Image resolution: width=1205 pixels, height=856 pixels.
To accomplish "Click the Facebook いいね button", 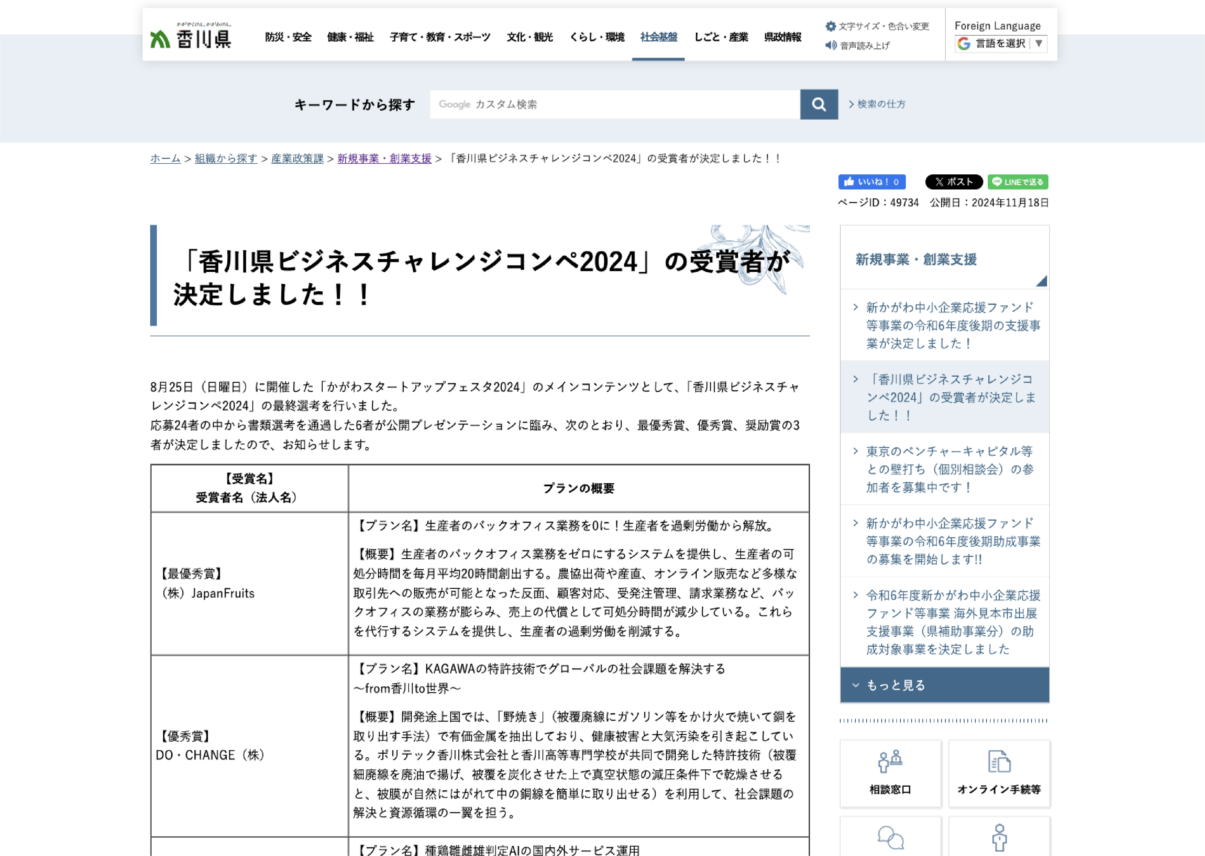I will click(x=872, y=182).
